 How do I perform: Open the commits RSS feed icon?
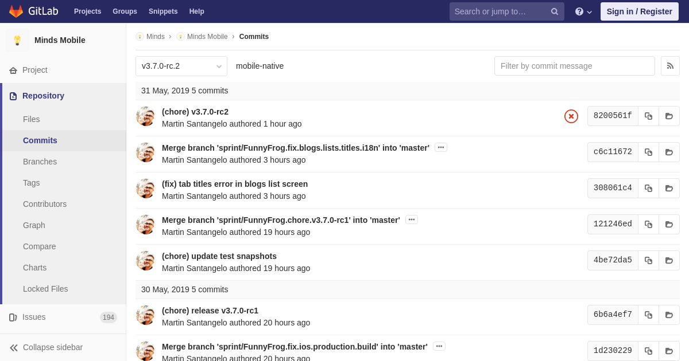pos(670,66)
